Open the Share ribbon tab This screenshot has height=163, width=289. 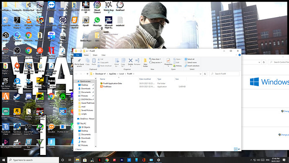(x=95, y=55)
